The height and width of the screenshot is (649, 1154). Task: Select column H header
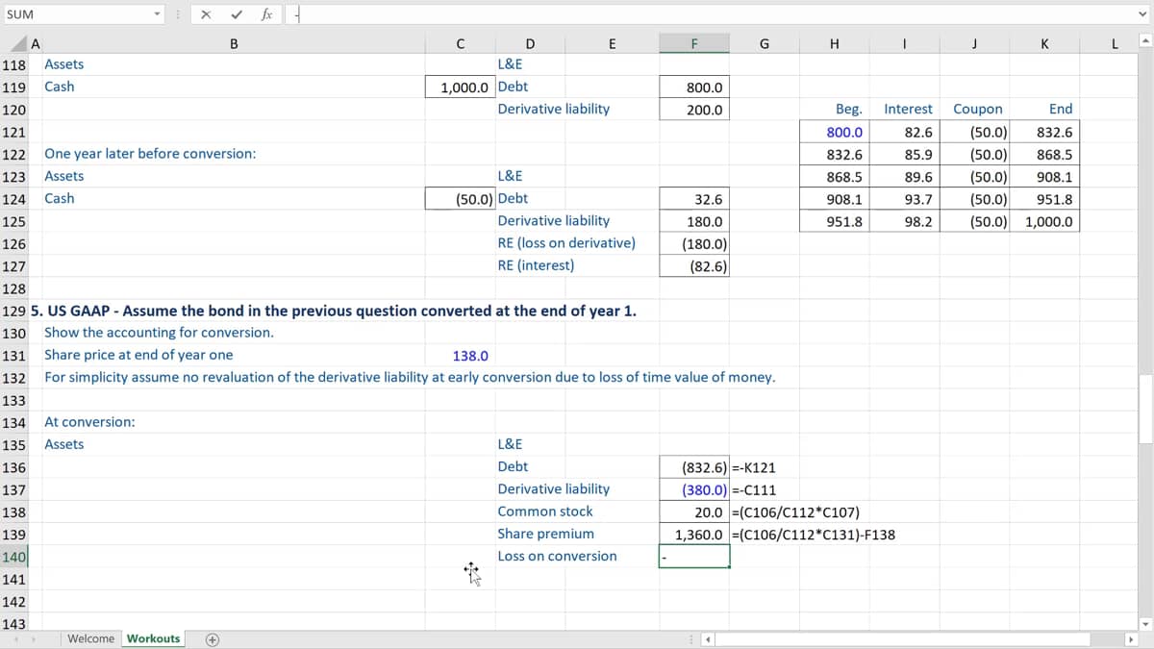(834, 43)
